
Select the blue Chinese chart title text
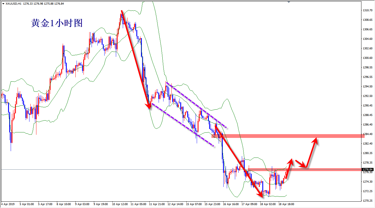[57, 23]
